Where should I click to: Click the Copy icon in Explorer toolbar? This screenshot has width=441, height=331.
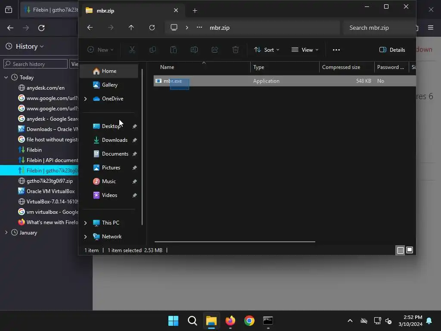click(x=153, y=50)
